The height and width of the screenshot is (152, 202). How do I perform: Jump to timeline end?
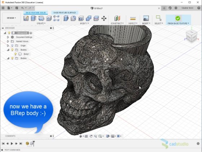[21, 143]
